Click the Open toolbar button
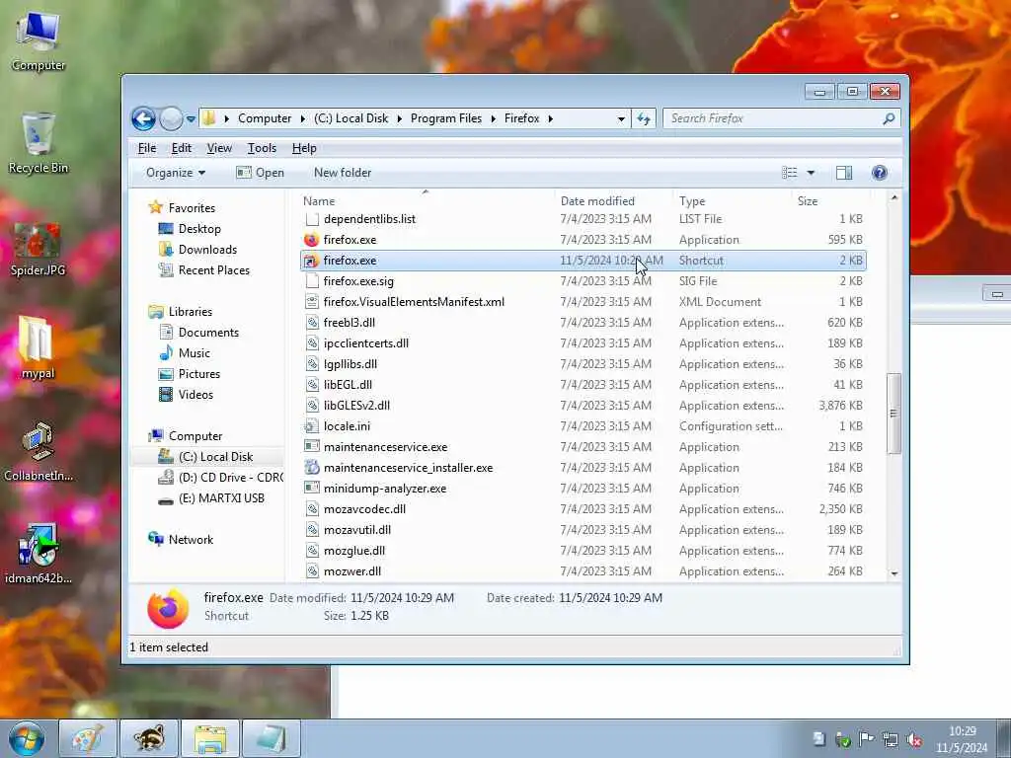 [260, 173]
